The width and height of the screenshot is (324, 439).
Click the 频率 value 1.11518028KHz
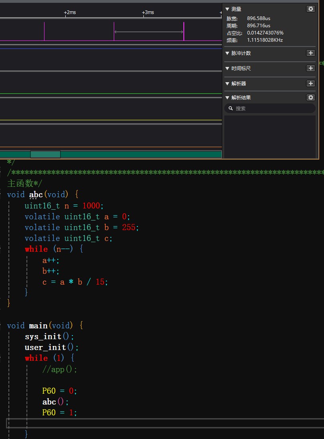point(265,40)
